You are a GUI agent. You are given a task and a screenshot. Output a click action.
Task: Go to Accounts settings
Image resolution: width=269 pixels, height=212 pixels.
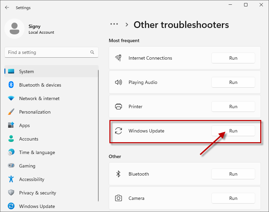(x=52, y=139)
